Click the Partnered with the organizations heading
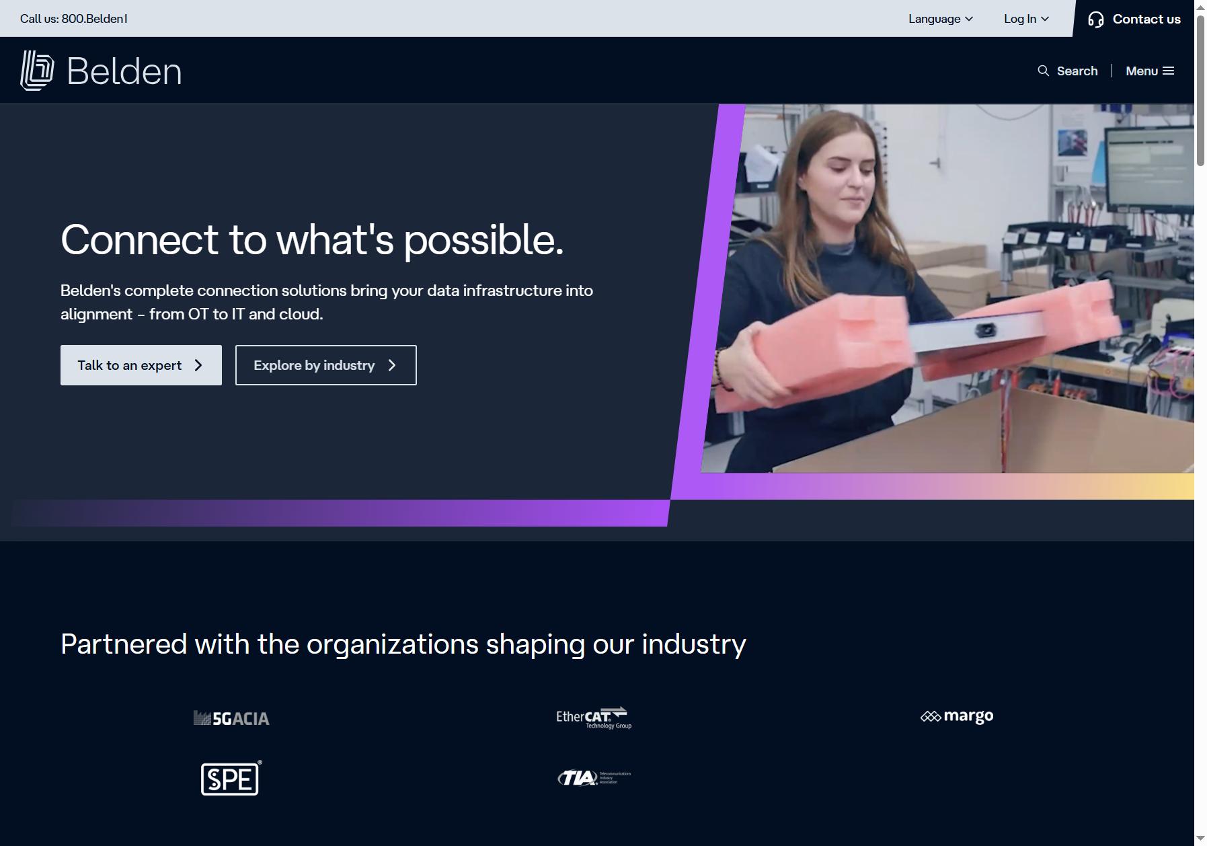This screenshot has height=846, width=1207. [x=403, y=644]
